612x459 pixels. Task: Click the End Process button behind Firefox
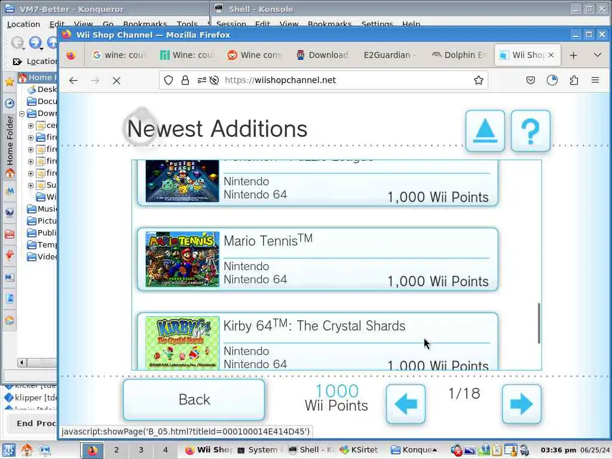(32, 424)
